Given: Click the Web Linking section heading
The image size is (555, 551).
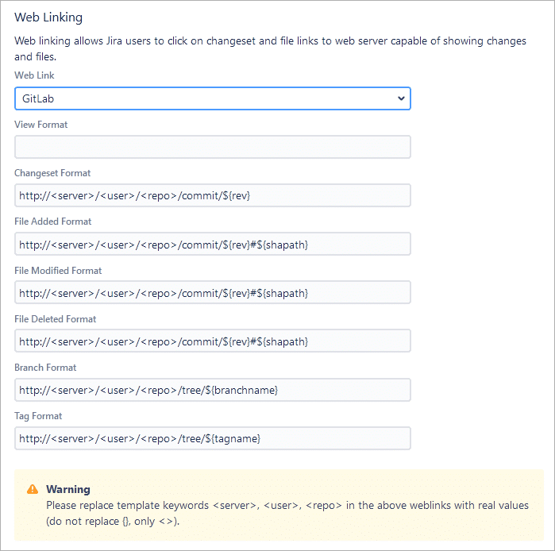Looking at the screenshot, I should click(x=48, y=17).
